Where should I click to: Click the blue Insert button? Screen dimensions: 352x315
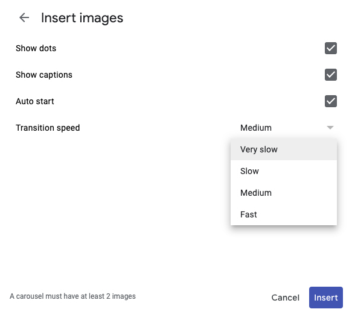coord(325,298)
